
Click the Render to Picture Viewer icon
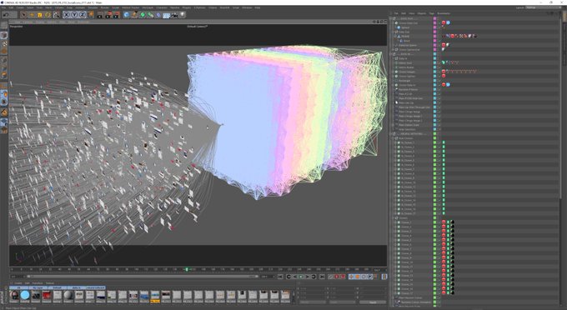[108, 15]
